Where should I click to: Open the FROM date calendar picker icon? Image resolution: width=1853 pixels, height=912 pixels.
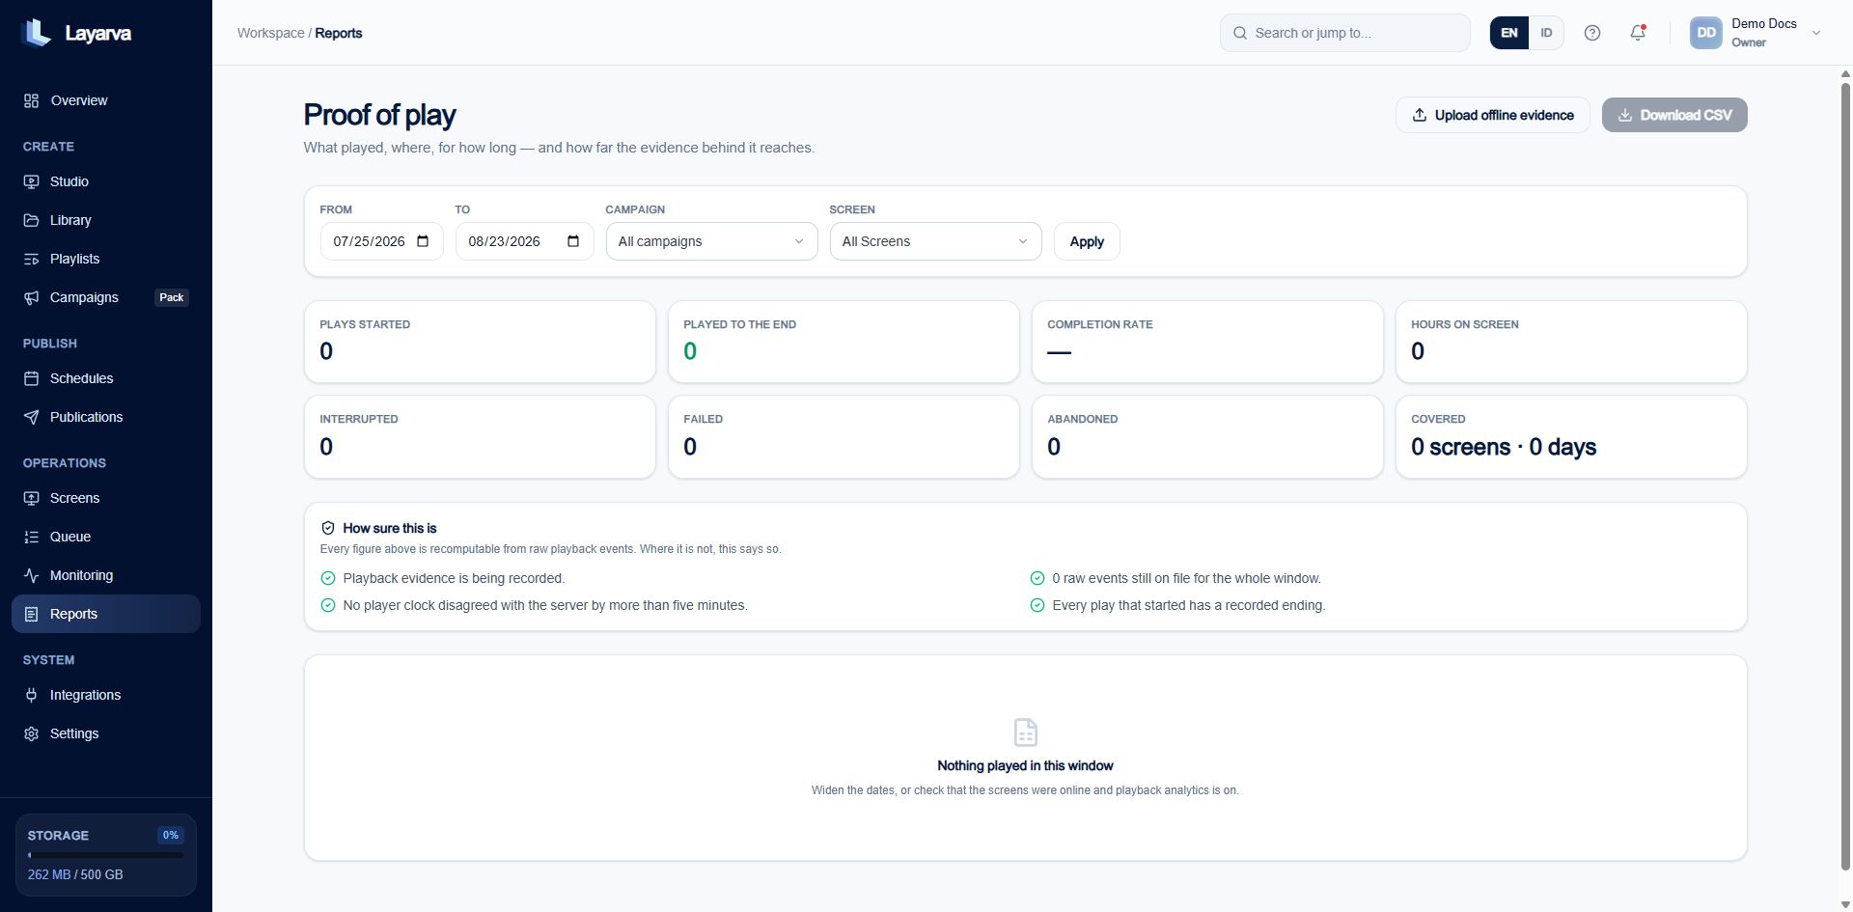(x=423, y=241)
